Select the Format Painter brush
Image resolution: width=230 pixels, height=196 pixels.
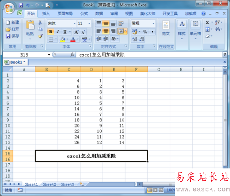tap(40, 36)
